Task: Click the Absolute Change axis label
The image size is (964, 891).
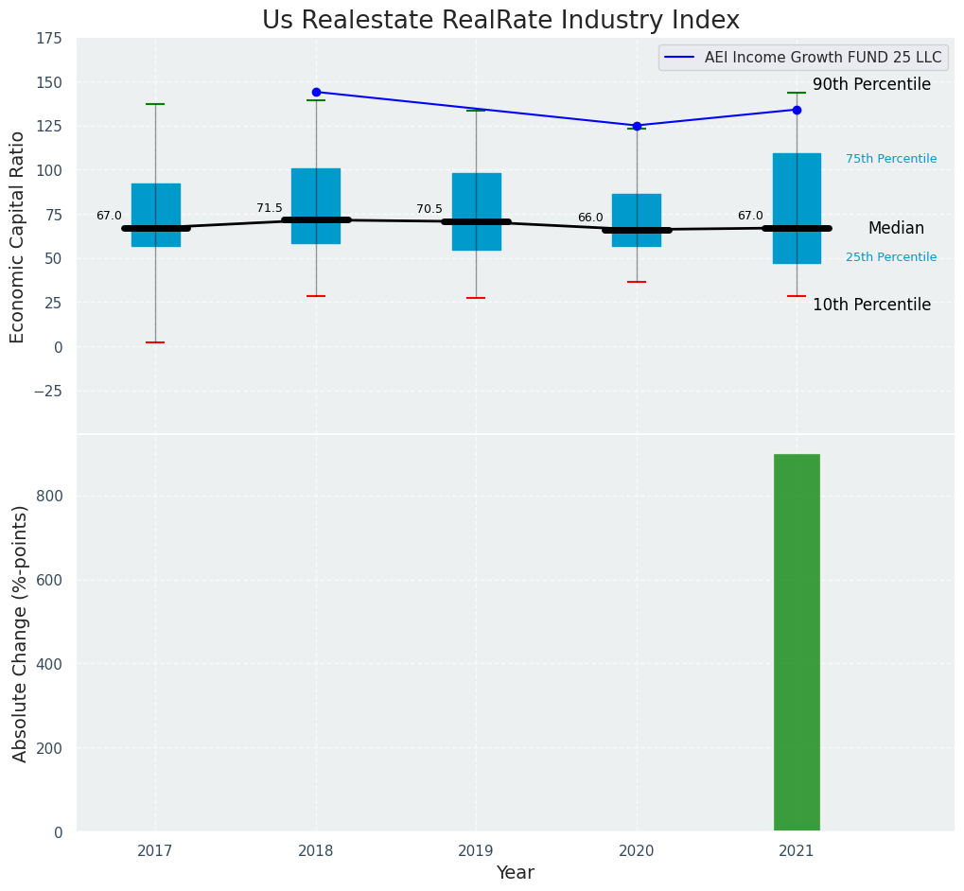Action: 20,633
